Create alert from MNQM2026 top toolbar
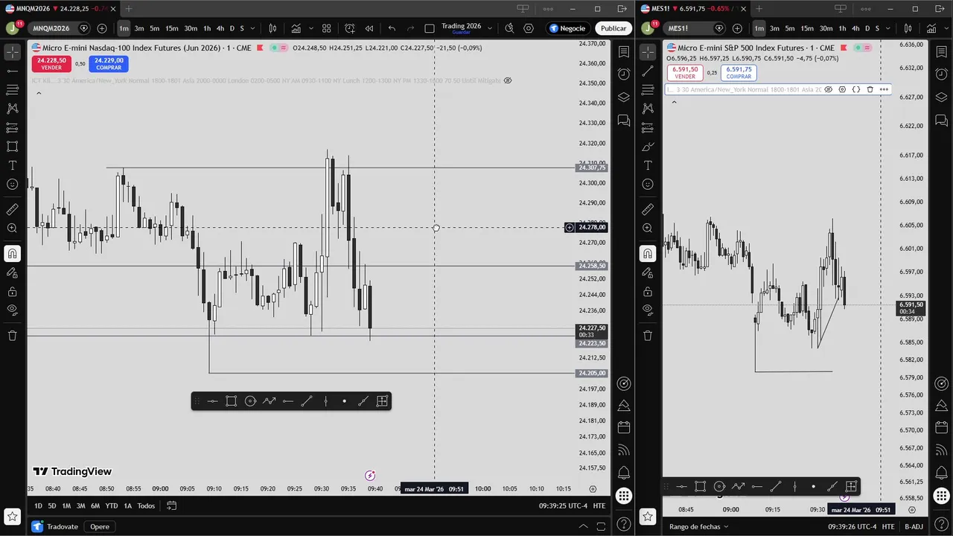Image resolution: width=953 pixels, height=536 pixels. (350, 28)
